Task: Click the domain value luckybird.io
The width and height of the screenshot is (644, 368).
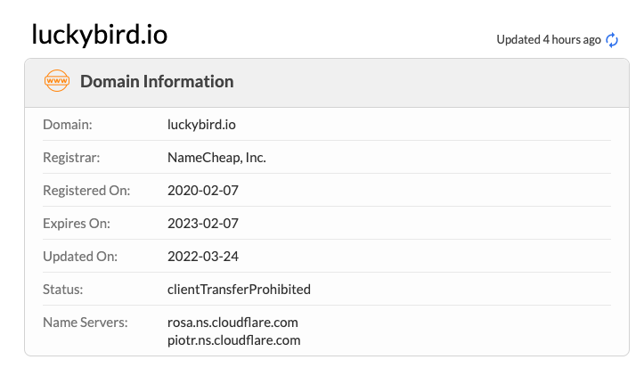Action: click(201, 125)
